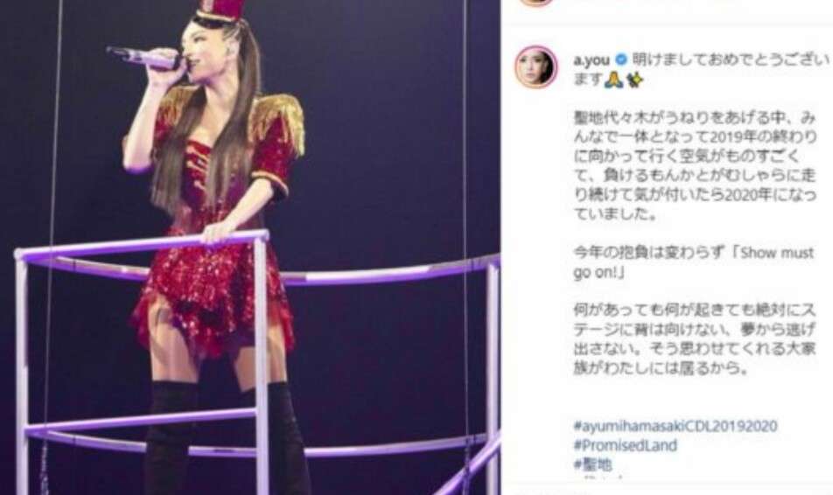Click the concert photo of the singer
The height and width of the screenshot is (495, 833).
point(249,247)
